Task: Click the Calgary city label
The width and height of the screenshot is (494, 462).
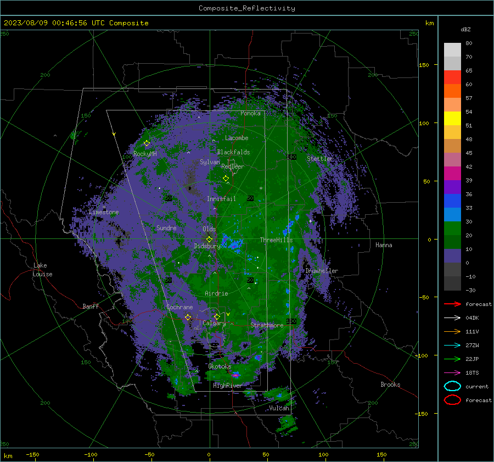Action: pos(214,323)
